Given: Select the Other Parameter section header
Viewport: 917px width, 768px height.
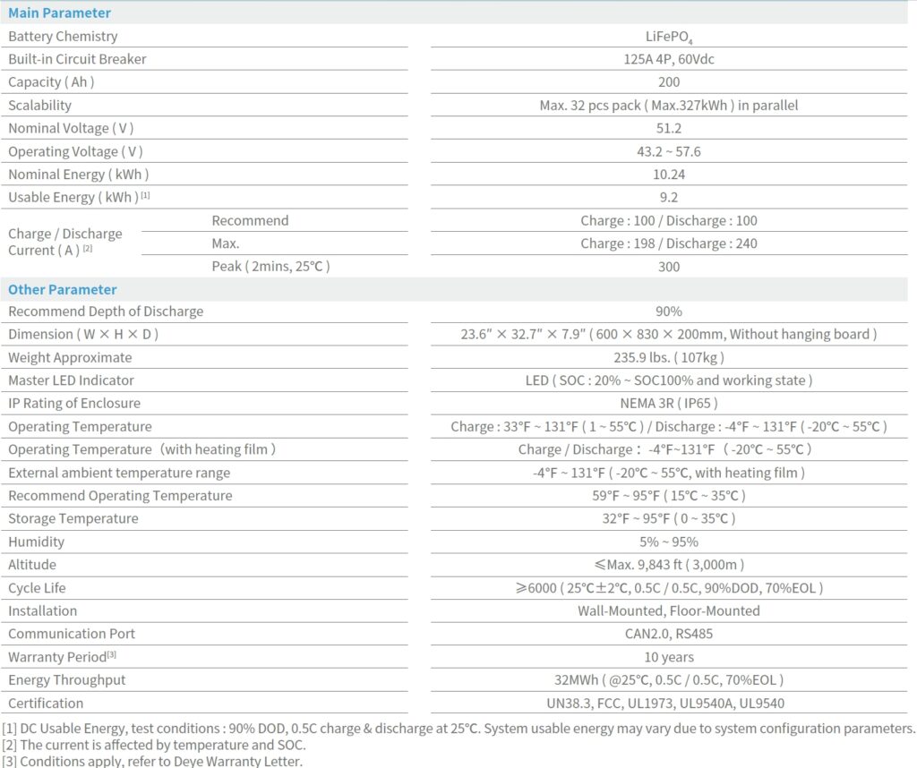Looking at the screenshot, I should (x=62, y=289).
